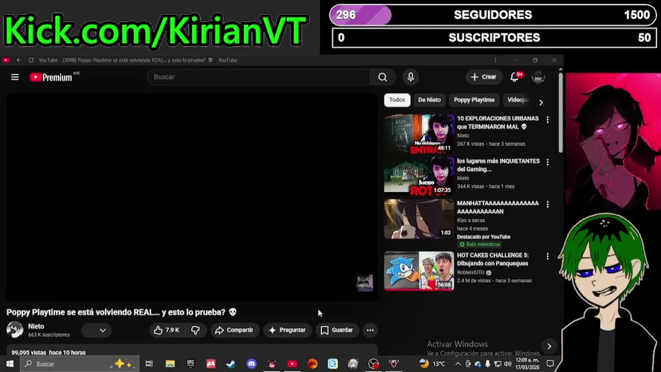Open Windows notification center
Viewport: 661px width, 372px height.
pos(550,364)
